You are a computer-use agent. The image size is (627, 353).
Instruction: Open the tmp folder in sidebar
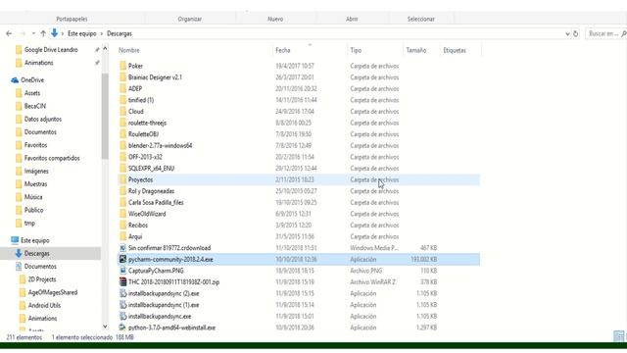(29, 224)
